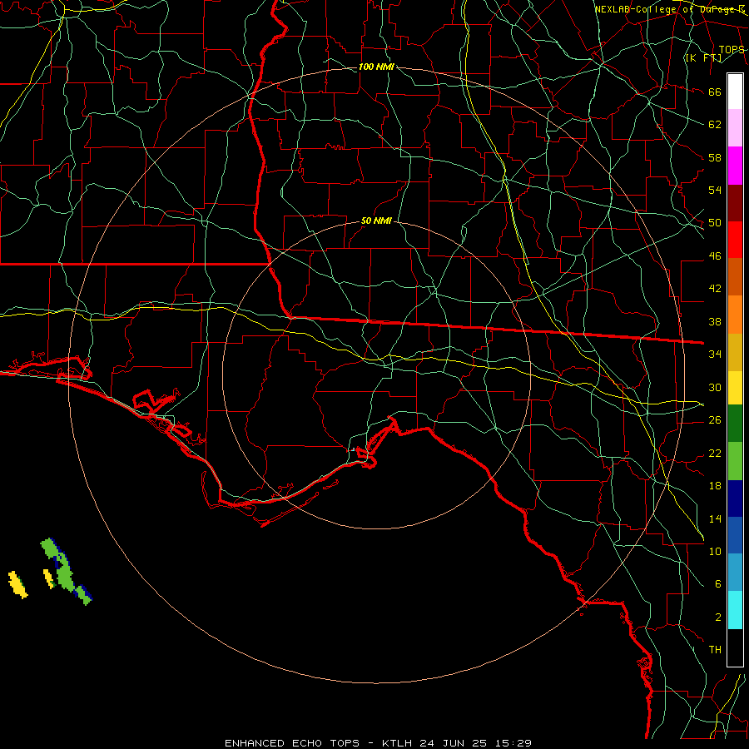Image resolution: width=749 pixels, height=749 pixels.
Task: Click the TH legend label
Action: point(715,650)
